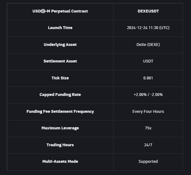Select the DEXEUSDT contract symbol
191x175 pixels.
[148, 11]
